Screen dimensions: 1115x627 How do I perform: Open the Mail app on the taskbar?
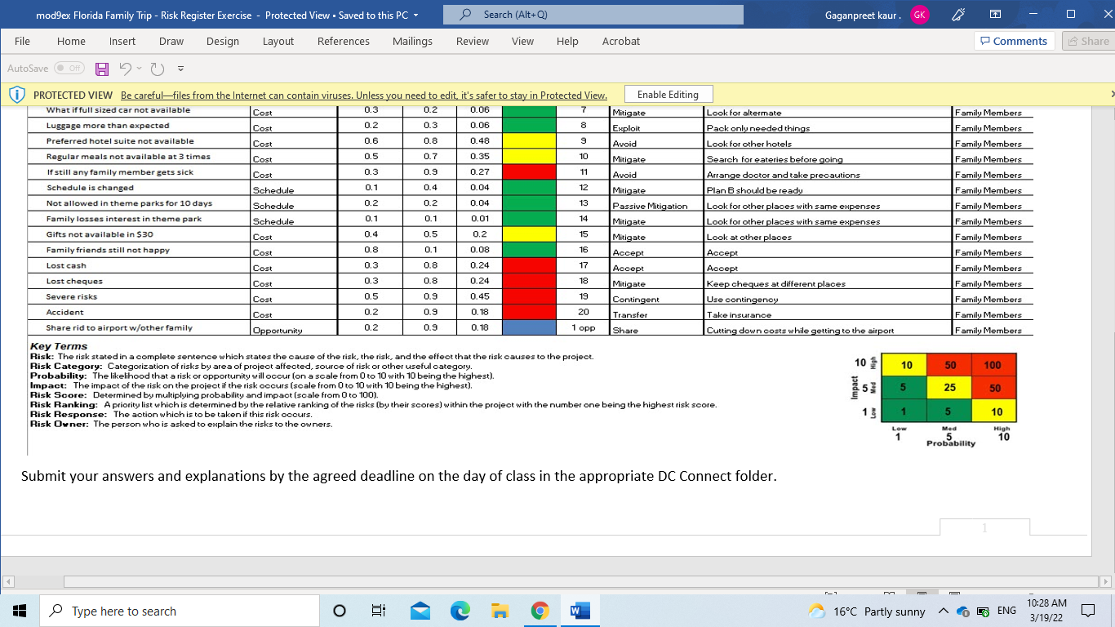420,611
